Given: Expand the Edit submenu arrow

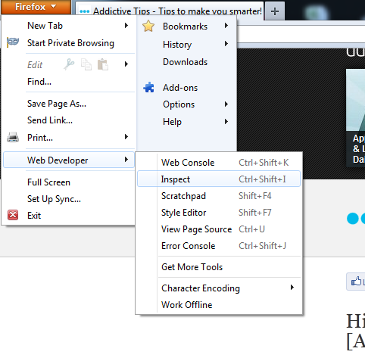Looking at the screenshot, I should 126,64.
